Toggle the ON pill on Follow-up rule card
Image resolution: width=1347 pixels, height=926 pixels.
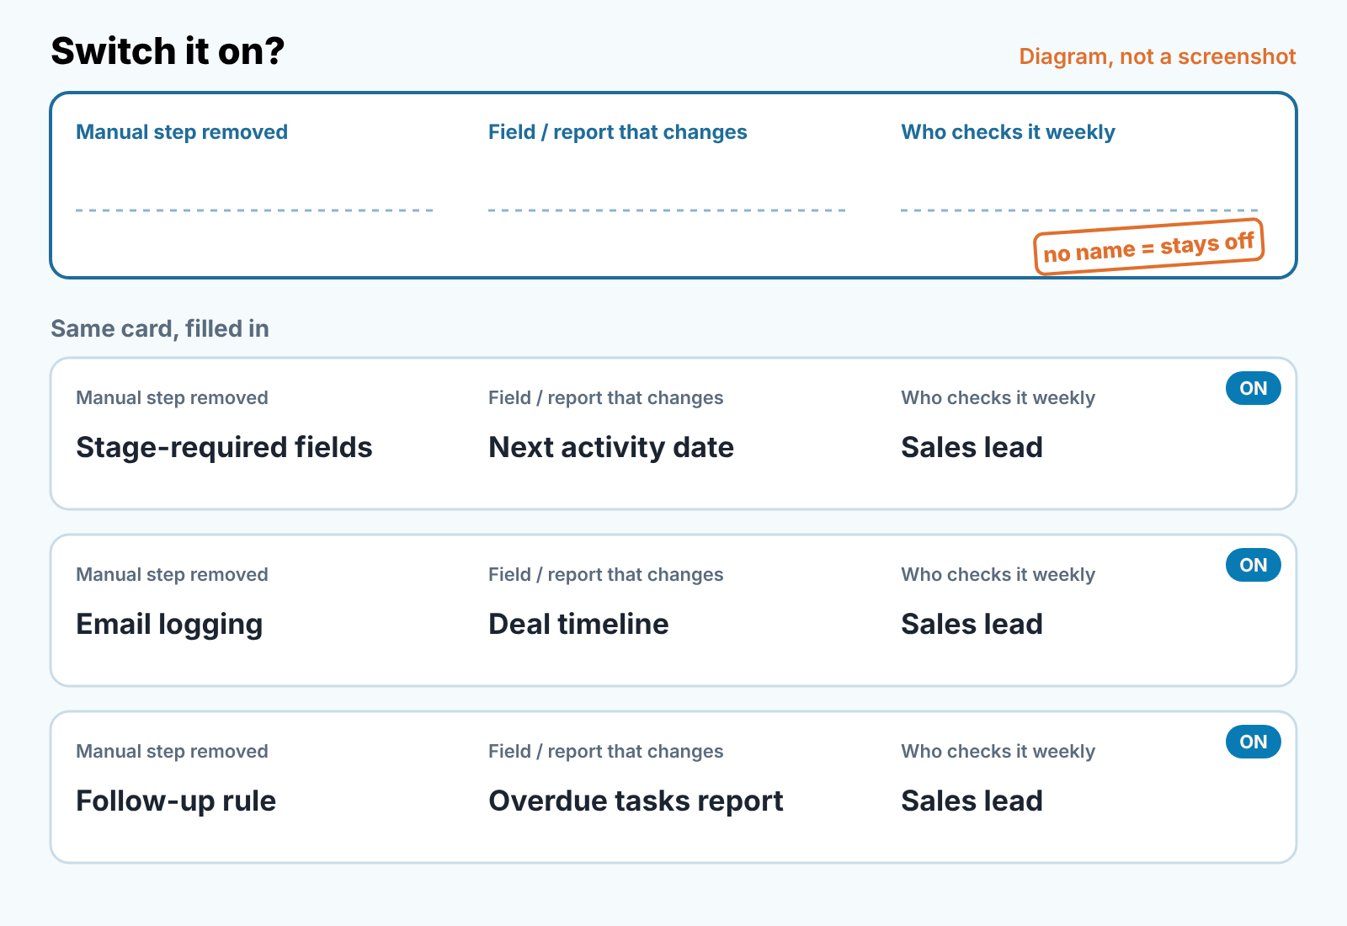(x=1253, y=742)
